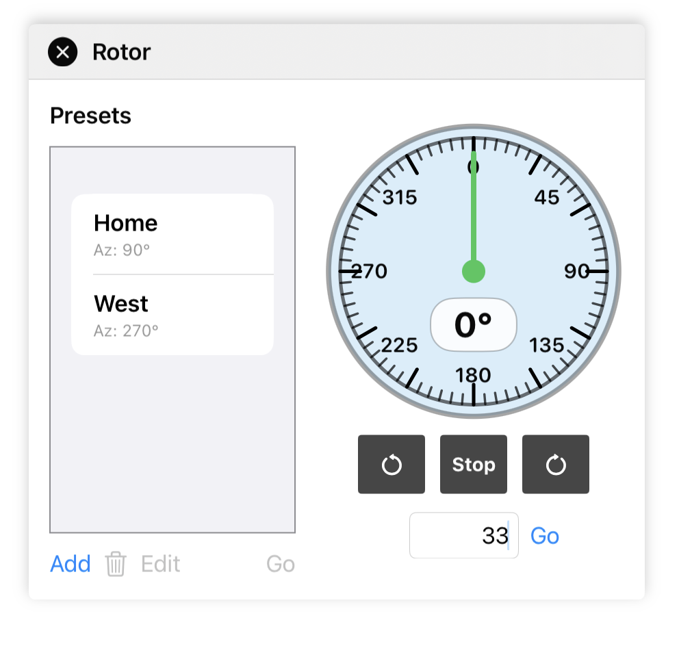Click the green needle center hub

[x=473, y=272]
